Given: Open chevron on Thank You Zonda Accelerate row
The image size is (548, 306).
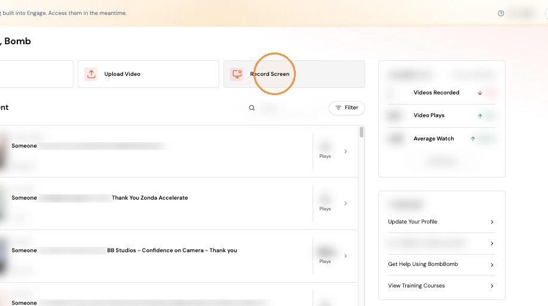Looking at the screenshot, I should (345, 204).
